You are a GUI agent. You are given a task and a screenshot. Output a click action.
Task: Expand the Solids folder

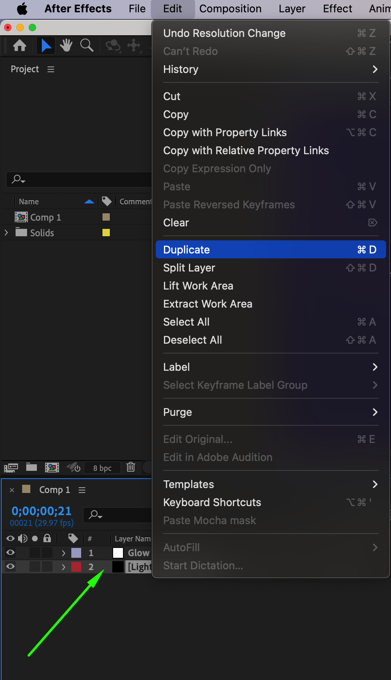click(x=6, y=233)
